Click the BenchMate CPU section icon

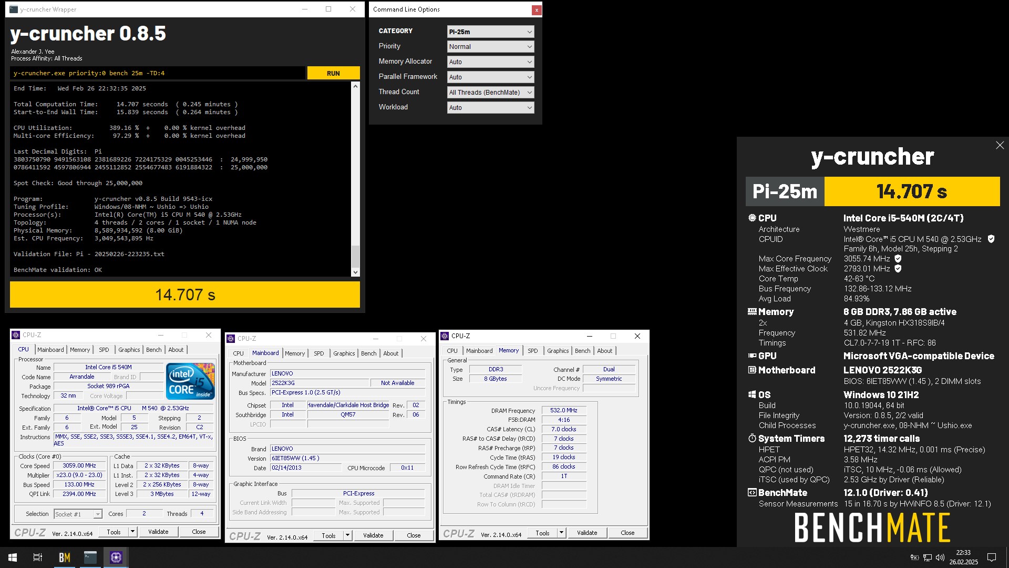click(752, 218)
